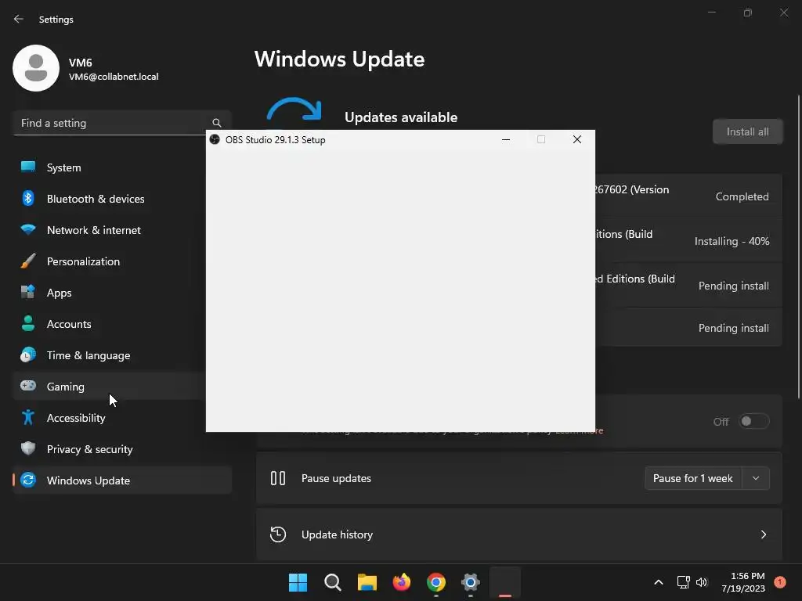The height and width of the screenshot is (601, 802).
Task: Click the Settings window vertical scrollbar
Action: [798, 247]
